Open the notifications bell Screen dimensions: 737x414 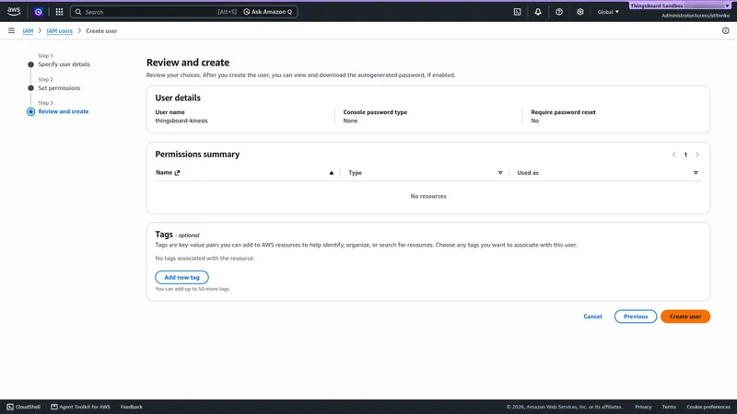coord(538,12)
